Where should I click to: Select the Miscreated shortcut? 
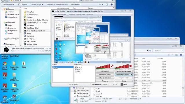coord(29,25)
